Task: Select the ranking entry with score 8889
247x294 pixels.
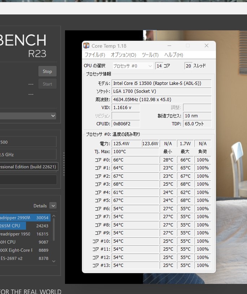Action: (x=25, y=250)
